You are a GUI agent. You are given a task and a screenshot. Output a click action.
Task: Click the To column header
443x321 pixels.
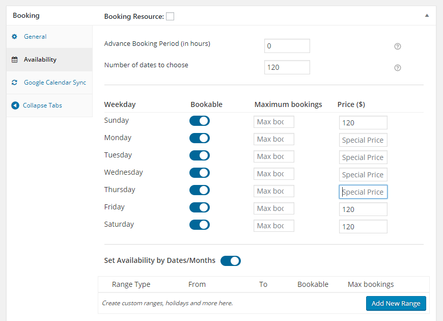pyautogui.click(x=263, y=284)
